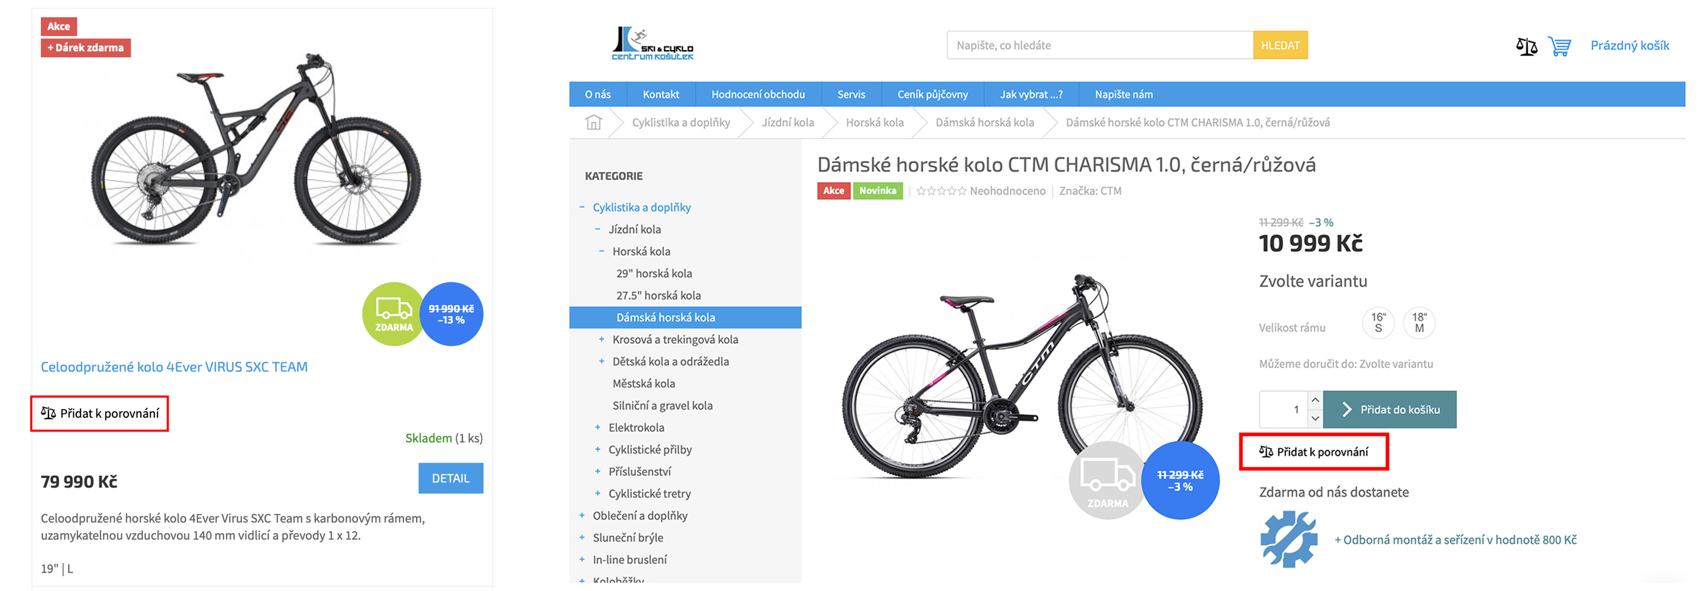This screenshot has height=591, width=1699.
Task: Expand the Elektrokola category
Action: click(597, 428)
